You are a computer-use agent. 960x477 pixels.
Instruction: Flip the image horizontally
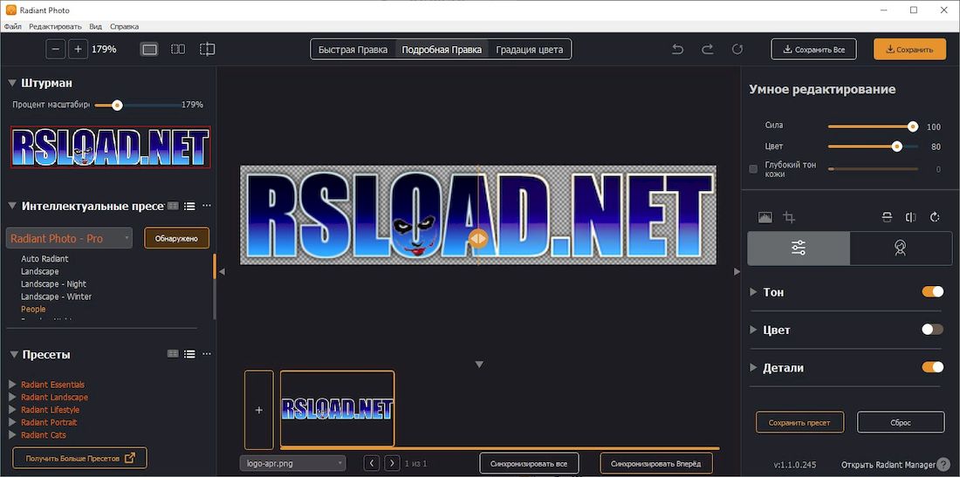click(x=911, y=217)
